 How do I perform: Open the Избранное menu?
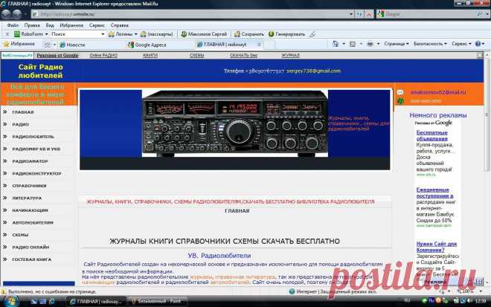click(x=71, y=25)
